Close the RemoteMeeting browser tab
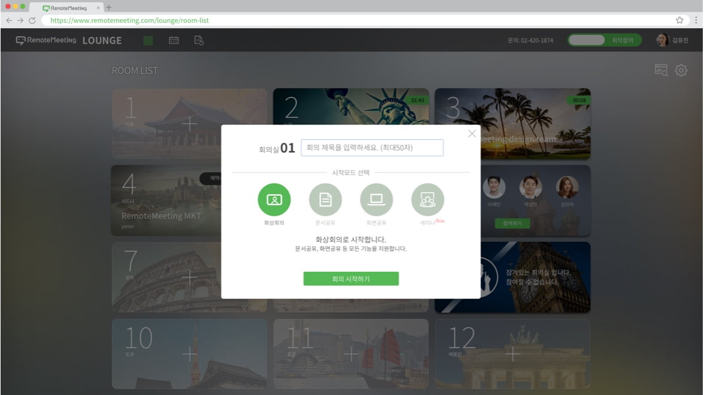Viewport: 704px width, 395px height. coord(98,8)
